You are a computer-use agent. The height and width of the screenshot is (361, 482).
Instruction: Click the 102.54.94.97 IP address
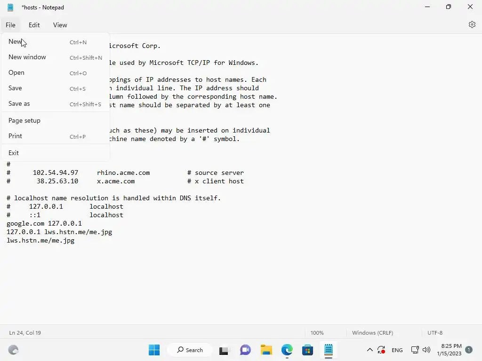click(56, 173)
